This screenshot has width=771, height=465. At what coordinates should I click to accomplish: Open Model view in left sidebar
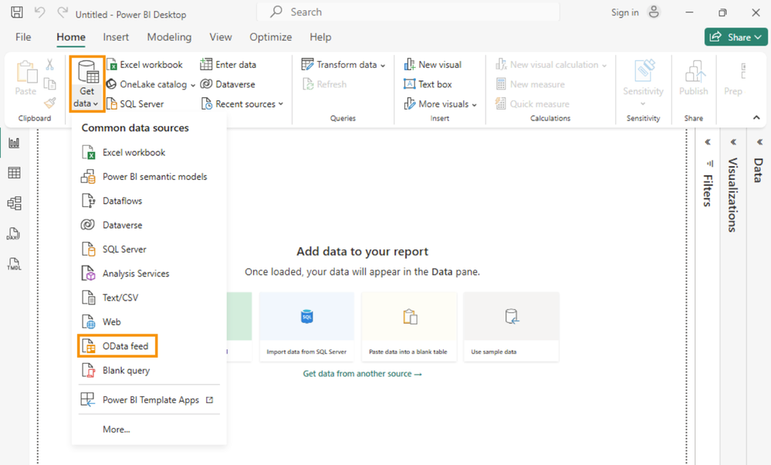pos(14,203)
